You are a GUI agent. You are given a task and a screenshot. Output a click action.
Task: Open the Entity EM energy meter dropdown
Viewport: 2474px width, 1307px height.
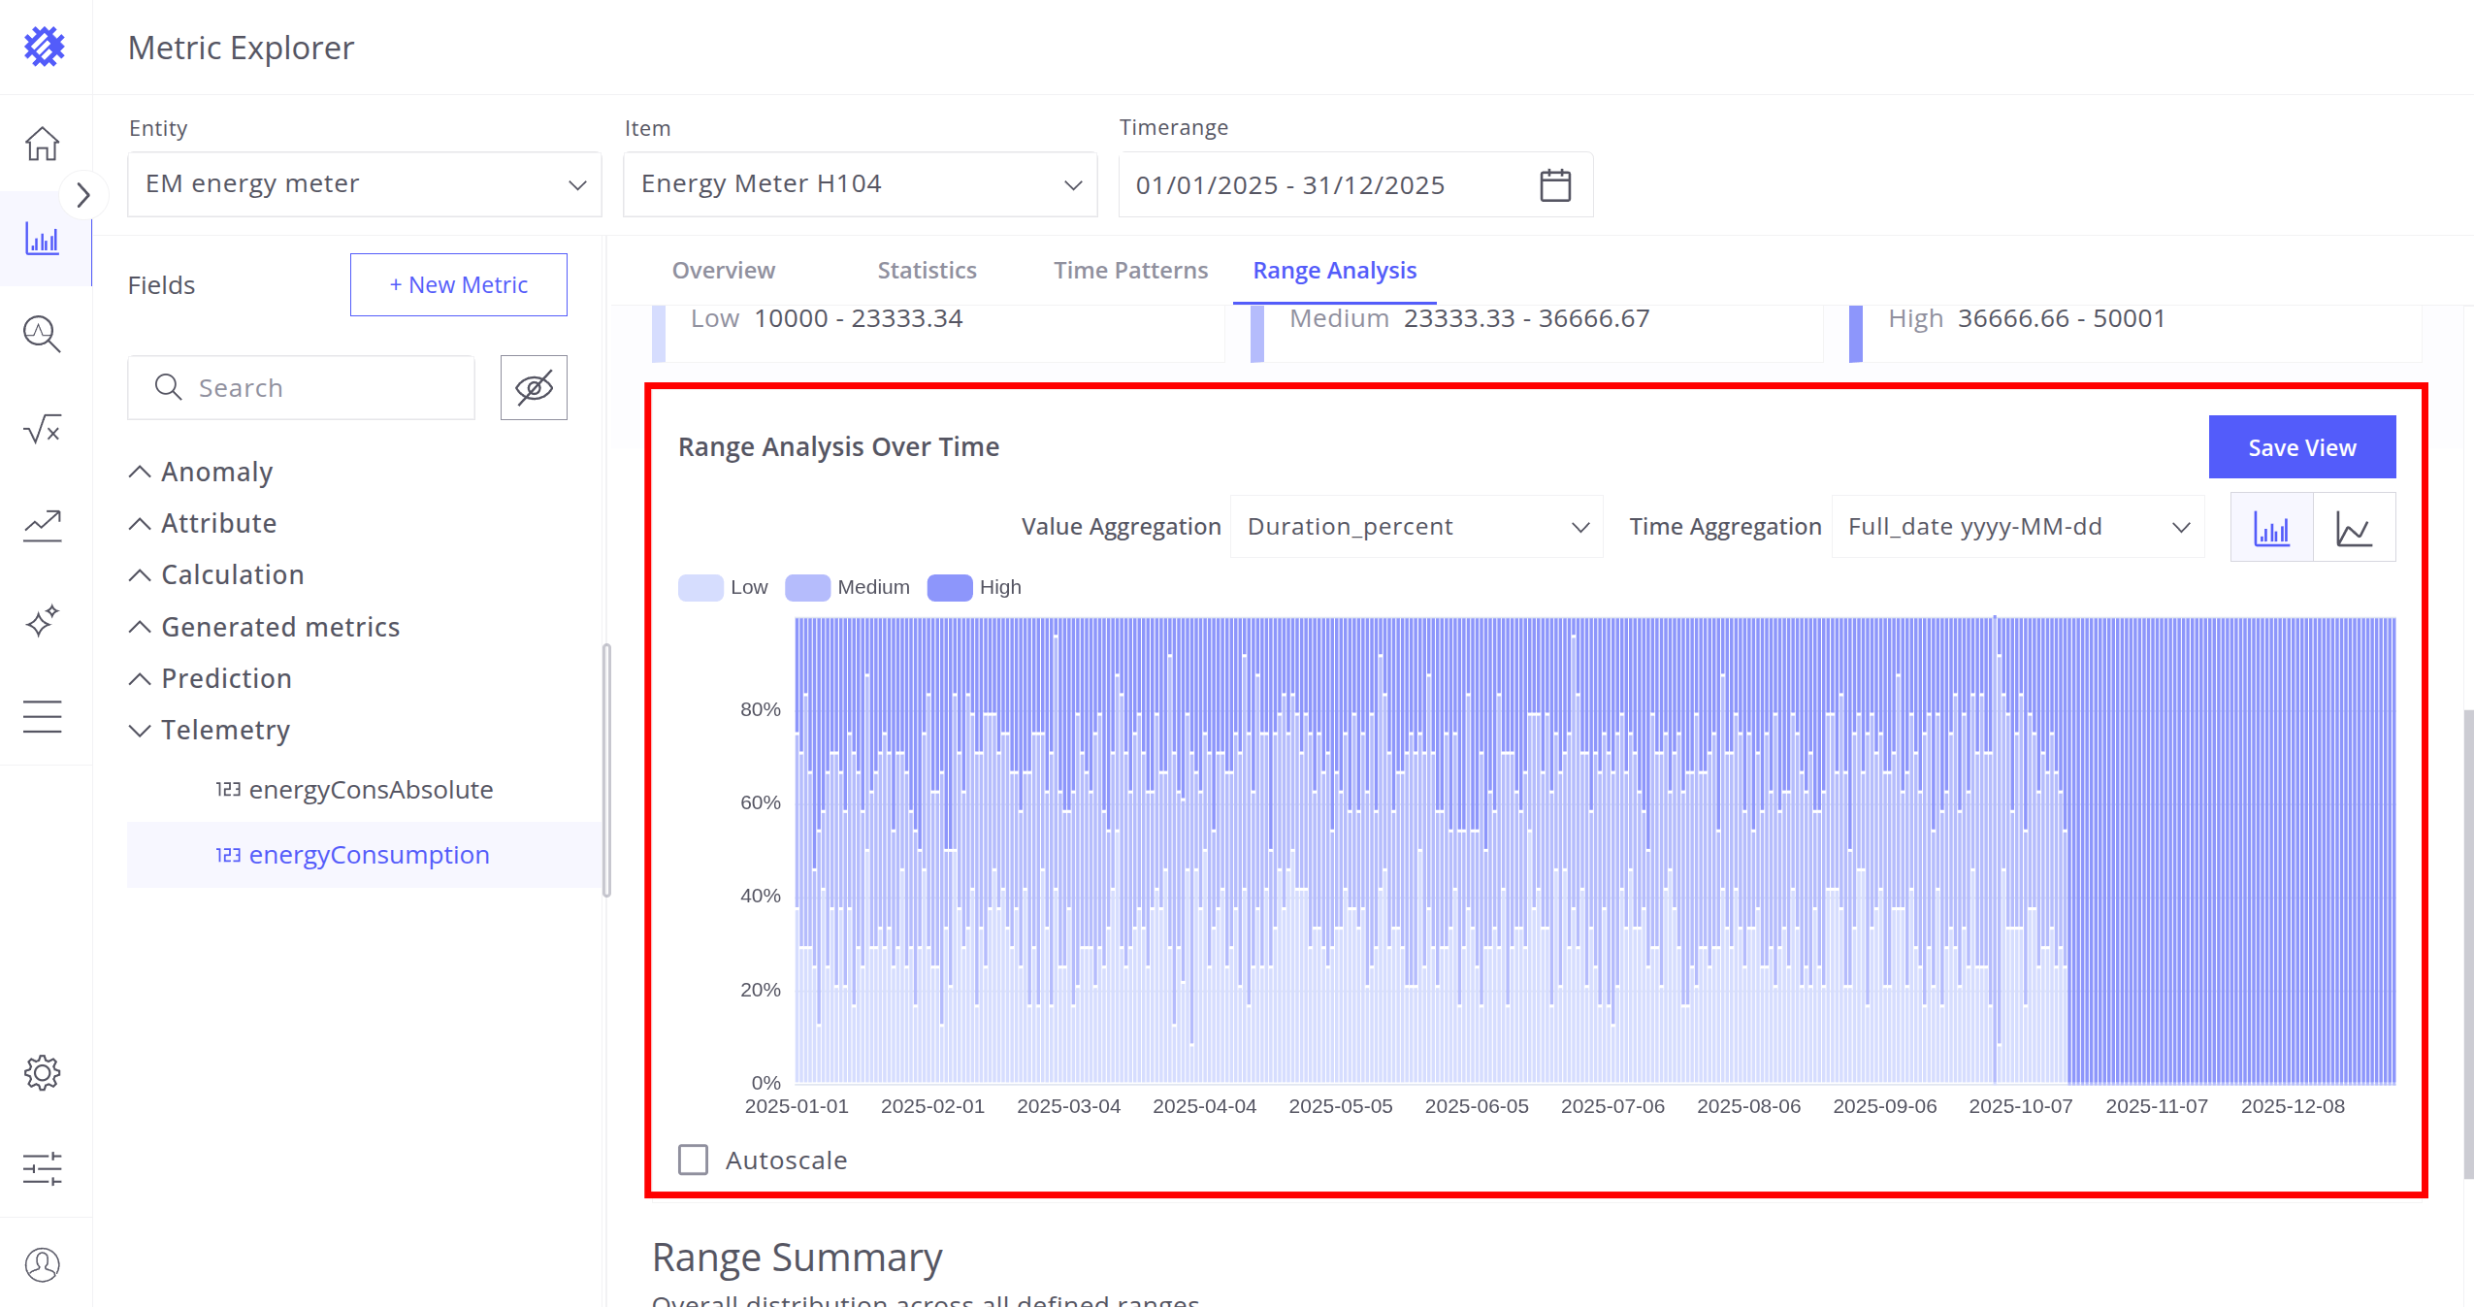364,184
